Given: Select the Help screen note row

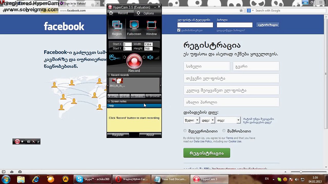Looking at the screenshot, I should click(134, 106).
